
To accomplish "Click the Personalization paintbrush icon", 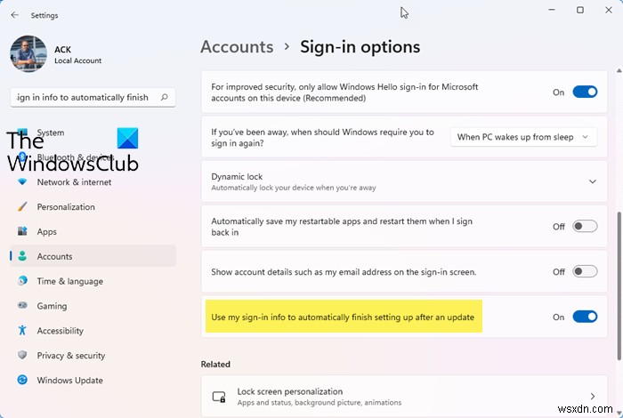I will (22, 206).
